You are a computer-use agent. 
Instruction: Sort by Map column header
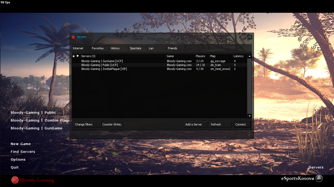[221, 56]
